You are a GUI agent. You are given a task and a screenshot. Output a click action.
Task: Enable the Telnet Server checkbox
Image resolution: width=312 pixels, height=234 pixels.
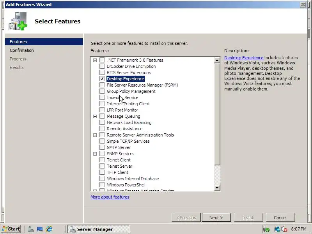pos(102,166)
